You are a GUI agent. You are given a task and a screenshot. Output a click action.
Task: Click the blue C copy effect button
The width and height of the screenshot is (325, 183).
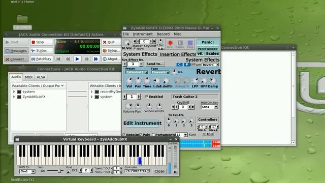pyautogui.click(x=179, y=65)
